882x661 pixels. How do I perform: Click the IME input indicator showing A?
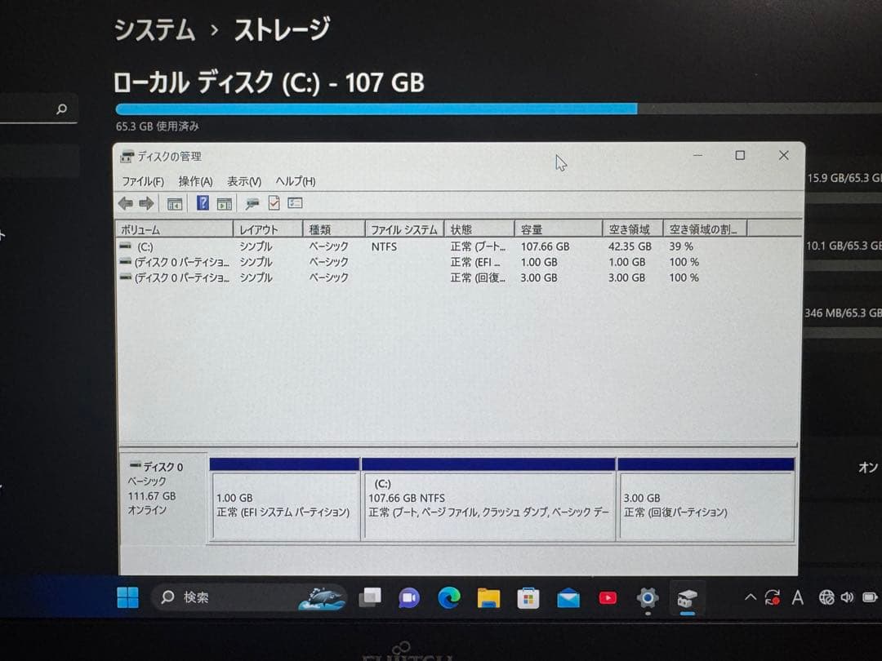pos(797,598)
